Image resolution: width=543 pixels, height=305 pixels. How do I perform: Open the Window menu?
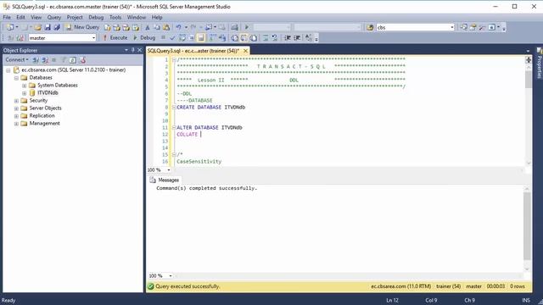[137, 17]
